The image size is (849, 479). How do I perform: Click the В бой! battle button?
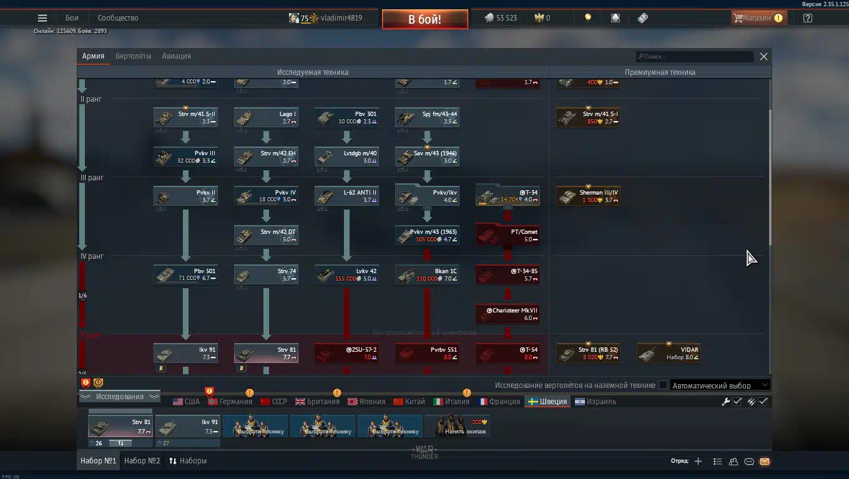pos(425,19)
